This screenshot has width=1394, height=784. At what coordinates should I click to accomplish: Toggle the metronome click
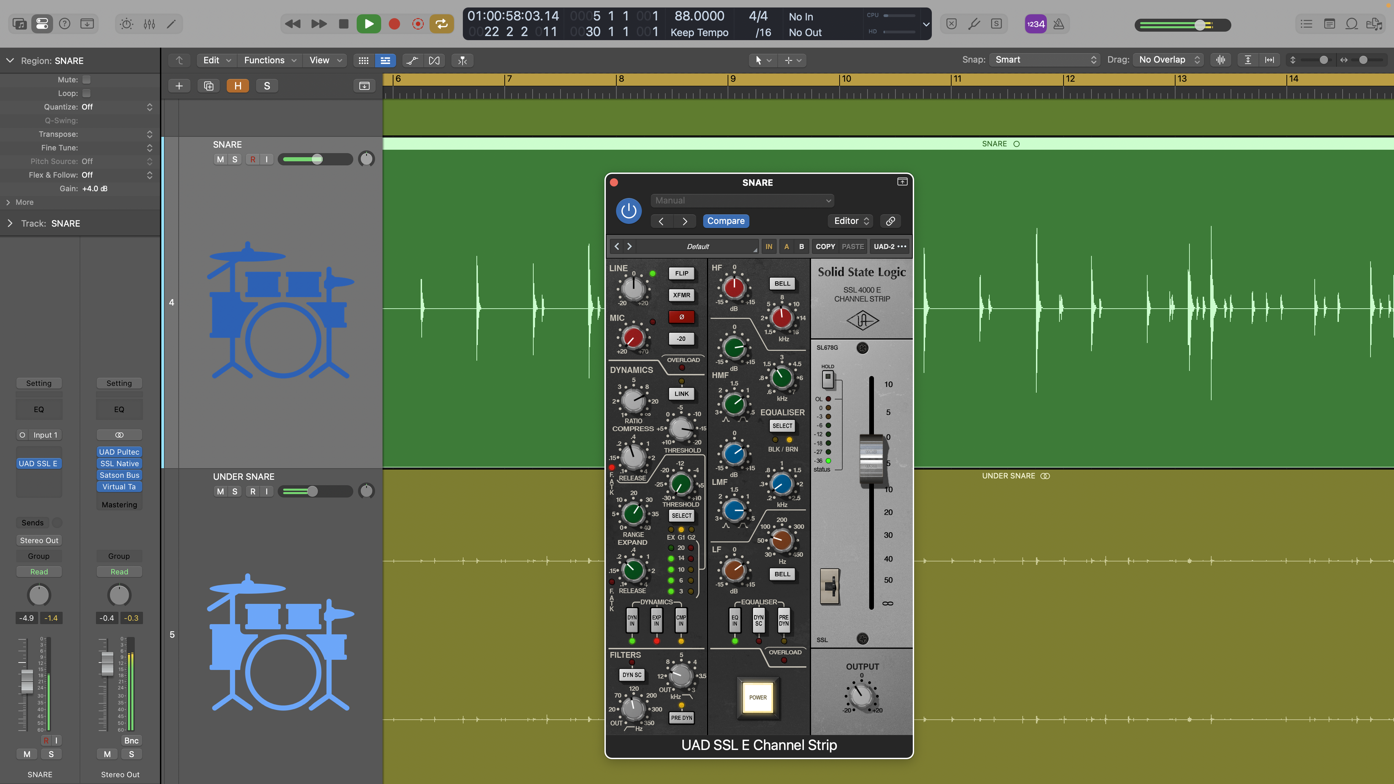pyautogui.click(x=1058, y=24)
